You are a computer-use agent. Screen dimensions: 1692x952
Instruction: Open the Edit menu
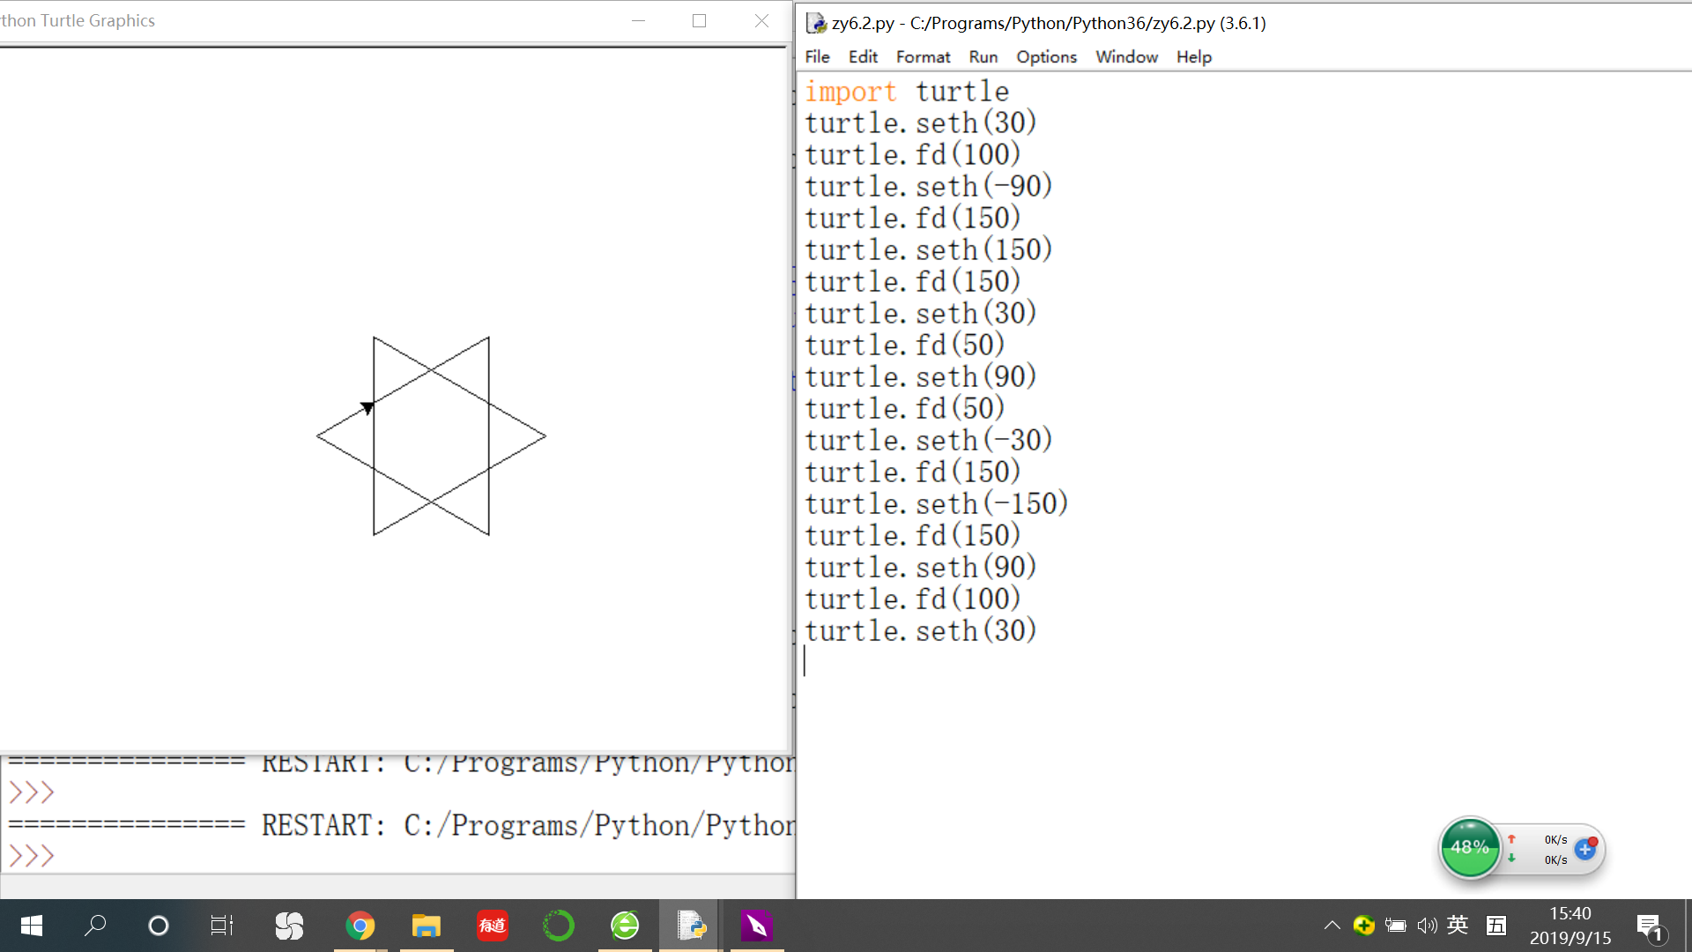[x=863, y=56]
